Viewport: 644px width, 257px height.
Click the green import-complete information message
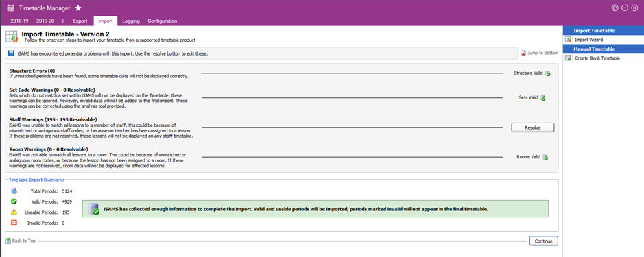[x=315, y=209]
